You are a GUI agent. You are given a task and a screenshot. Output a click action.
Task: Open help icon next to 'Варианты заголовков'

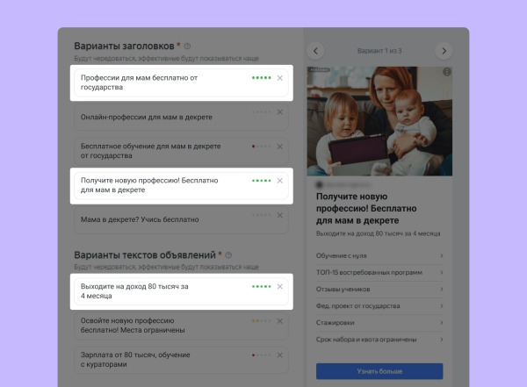click(x=187, y=47)
